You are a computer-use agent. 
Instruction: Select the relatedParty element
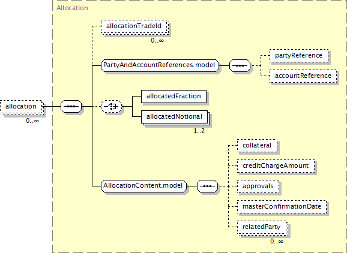click(x=262, y=228)
